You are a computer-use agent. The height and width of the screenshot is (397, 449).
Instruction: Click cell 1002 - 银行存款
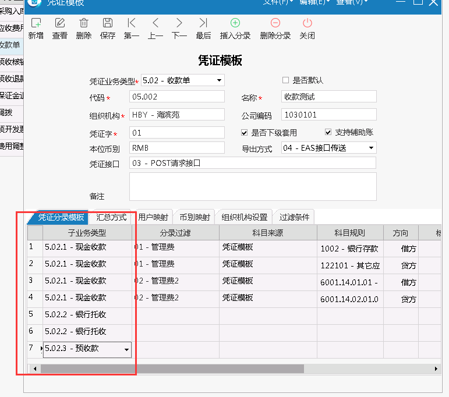(x=350, y=249)
